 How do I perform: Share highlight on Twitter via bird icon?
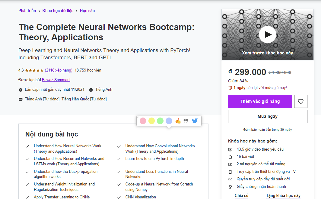195,121
